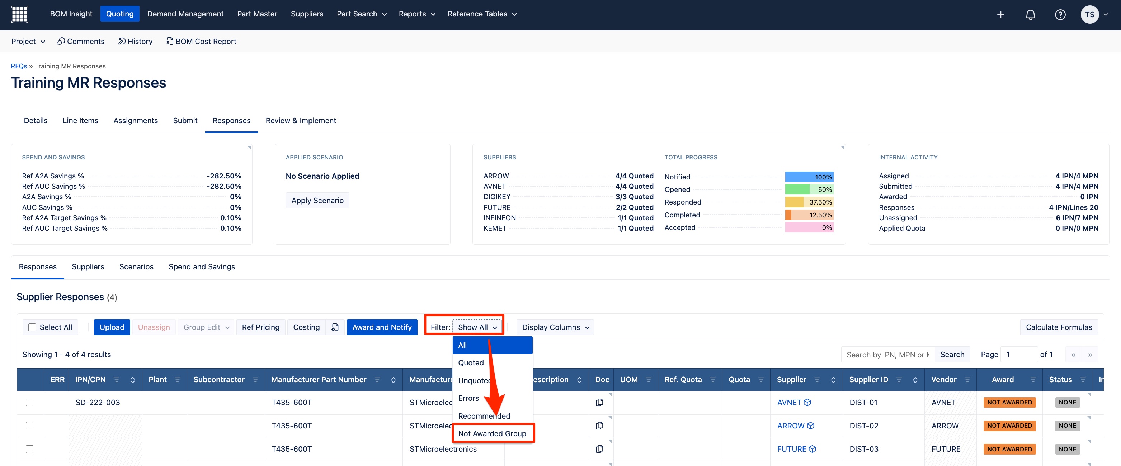
Task: Click the Responded 37.50% progress bar
Action: coord(809,202)
